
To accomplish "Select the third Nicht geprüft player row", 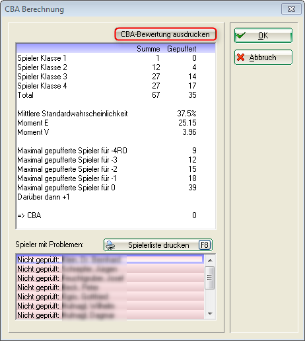I will (x=110, y=278).
